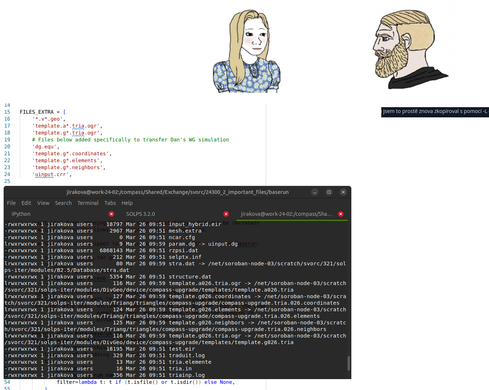Click 'input_hybrid.eir' in the terminal listing

pos(195,224)
